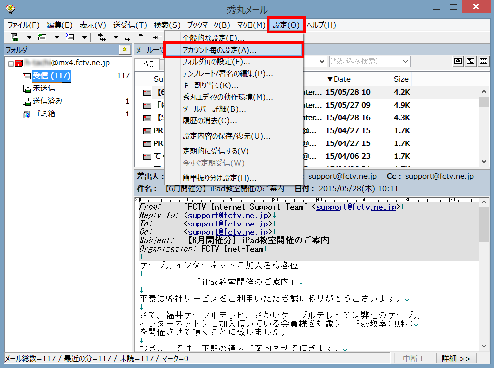Open the dropdown left of filter search
This screenshot has width=494, height=368.
322,61
